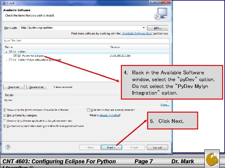Click the Version column header
225x168 pixels.
[137, 47]
